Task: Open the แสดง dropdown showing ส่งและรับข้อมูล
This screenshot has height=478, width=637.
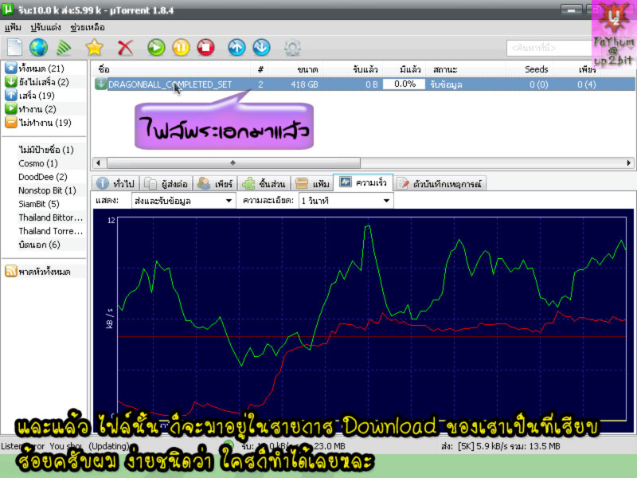Action: click(184, 201)
